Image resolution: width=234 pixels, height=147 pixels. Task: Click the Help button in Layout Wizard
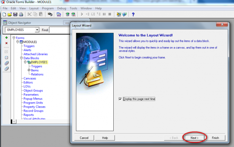tap(105, 138)
